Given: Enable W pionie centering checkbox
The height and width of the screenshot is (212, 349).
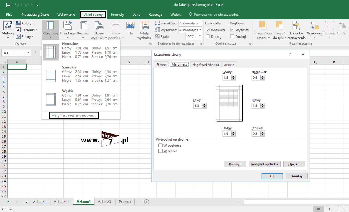Looking at the screenshot, I should 160,151.
